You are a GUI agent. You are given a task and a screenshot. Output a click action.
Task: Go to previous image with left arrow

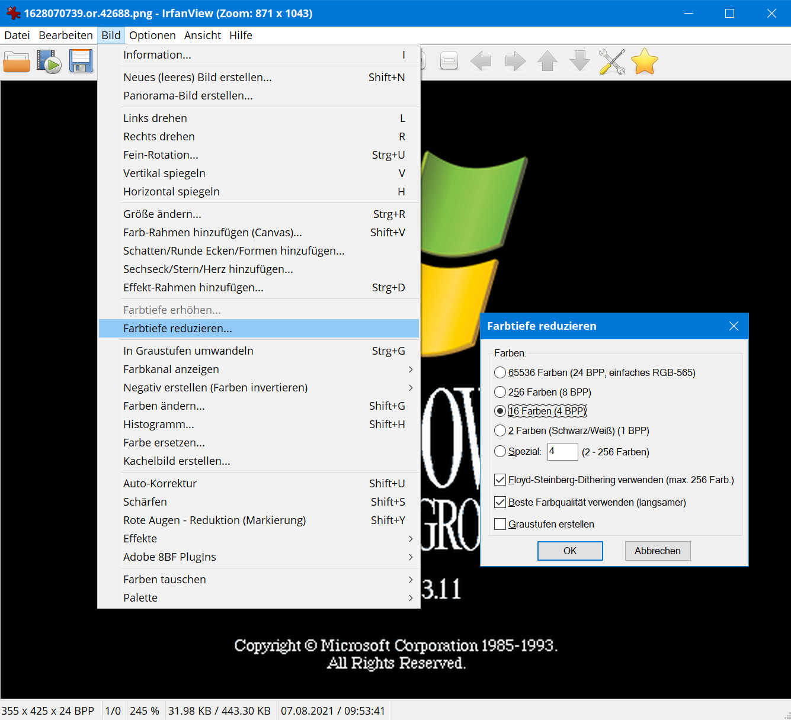[481, 61]
